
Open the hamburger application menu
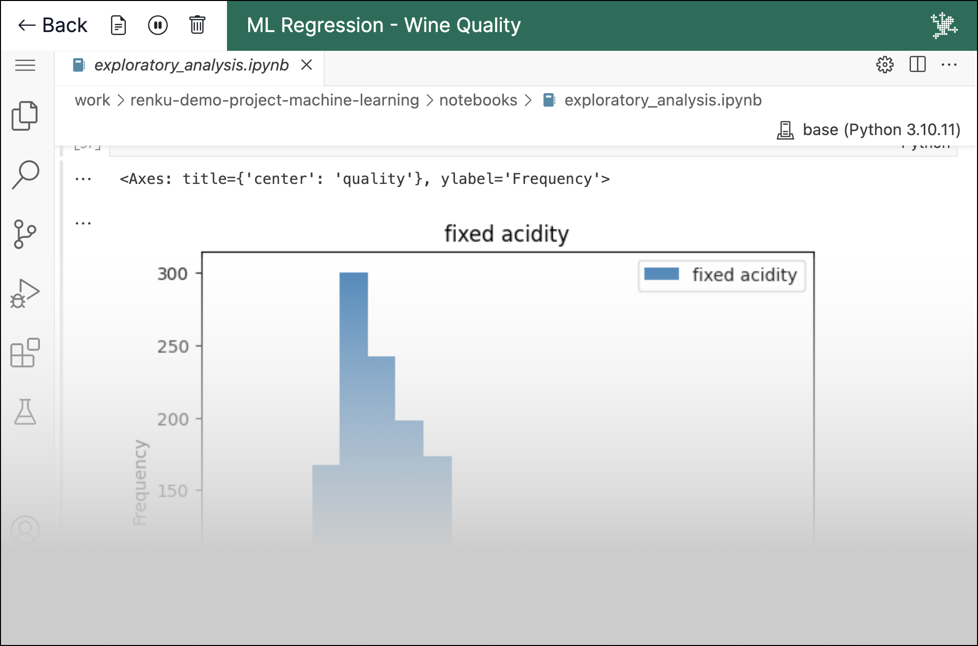coord(25,65)
